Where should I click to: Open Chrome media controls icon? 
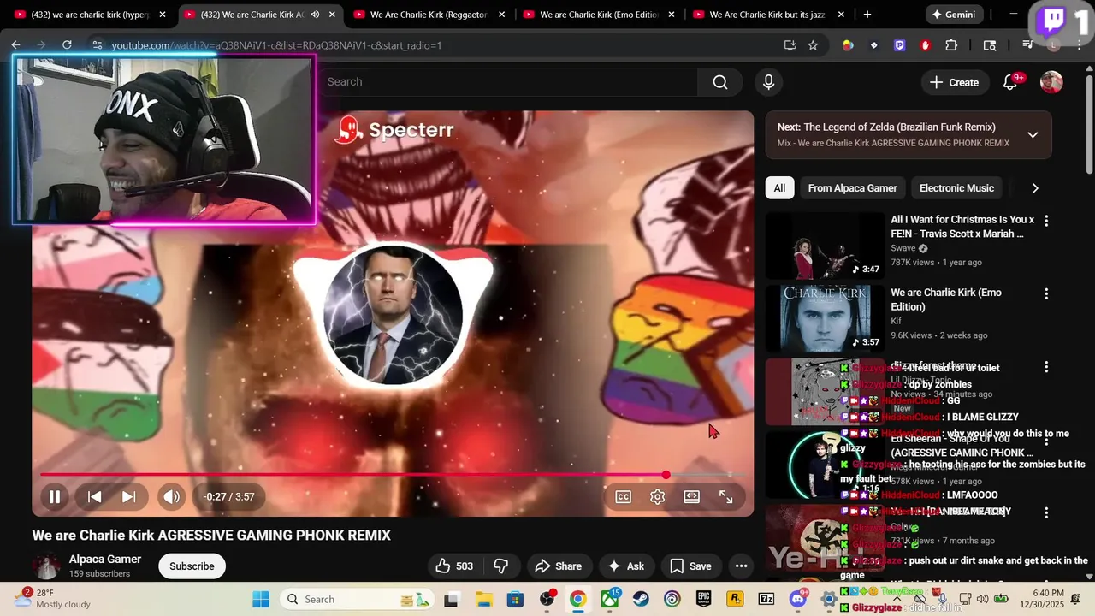click(x=1028, y=45)
